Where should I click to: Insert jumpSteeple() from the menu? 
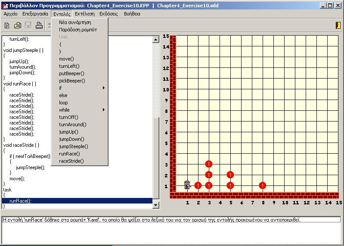click(x=80, y=146)
